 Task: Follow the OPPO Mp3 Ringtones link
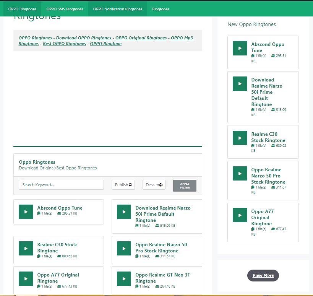(182, 38)
